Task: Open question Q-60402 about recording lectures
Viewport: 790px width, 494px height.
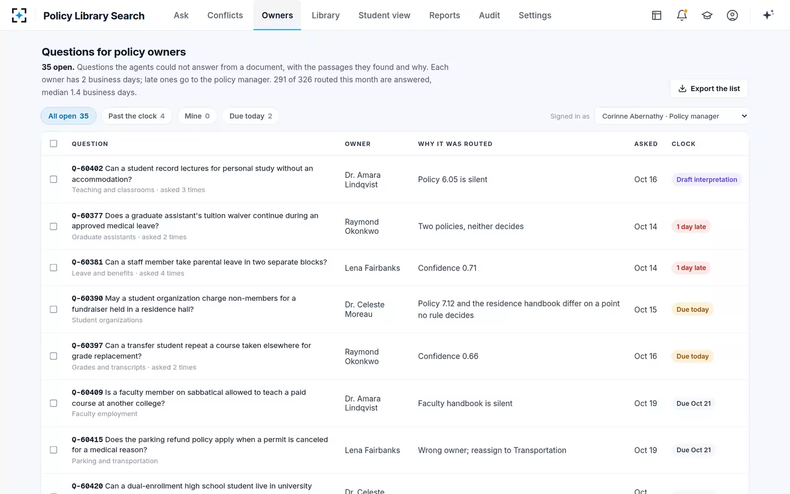Action: [193, 174]
